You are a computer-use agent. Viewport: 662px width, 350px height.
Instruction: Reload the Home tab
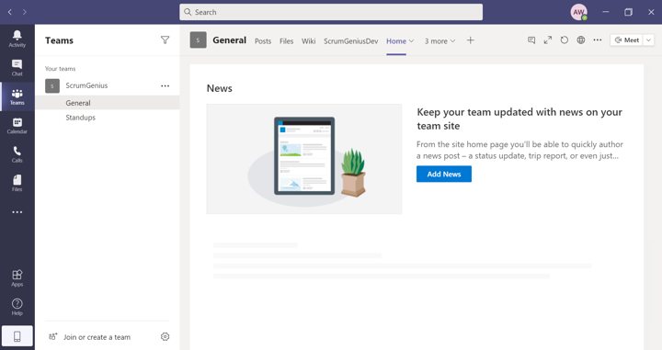point(564,40)
